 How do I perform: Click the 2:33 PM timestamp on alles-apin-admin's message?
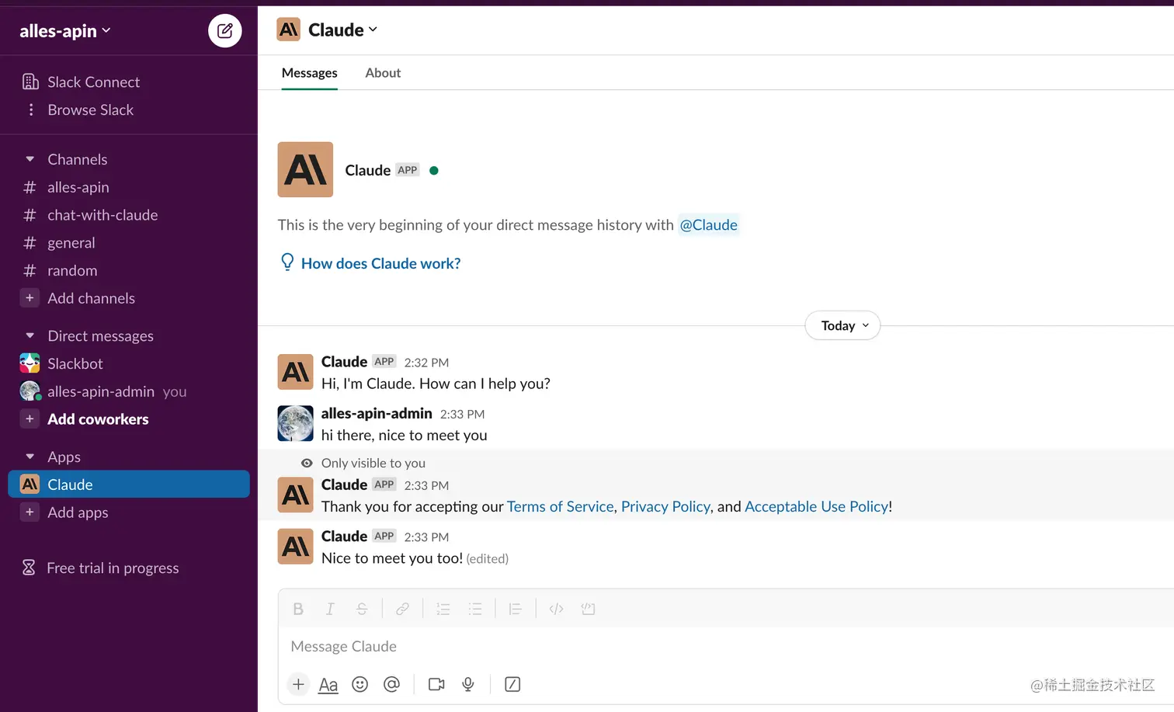click(x=462, y=415)
